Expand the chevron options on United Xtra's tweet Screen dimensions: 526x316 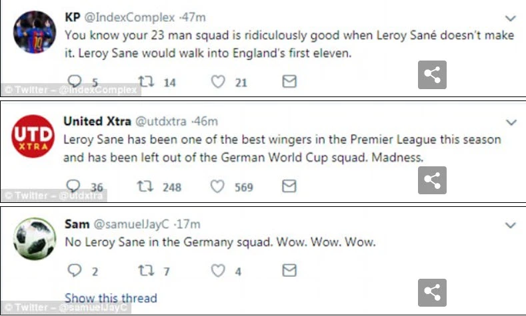[x=511, y=123]
